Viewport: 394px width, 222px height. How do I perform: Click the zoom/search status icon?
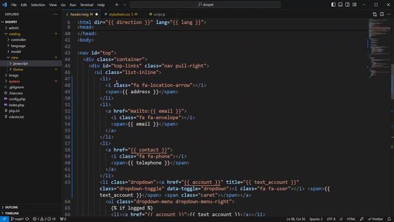point(361,219)
